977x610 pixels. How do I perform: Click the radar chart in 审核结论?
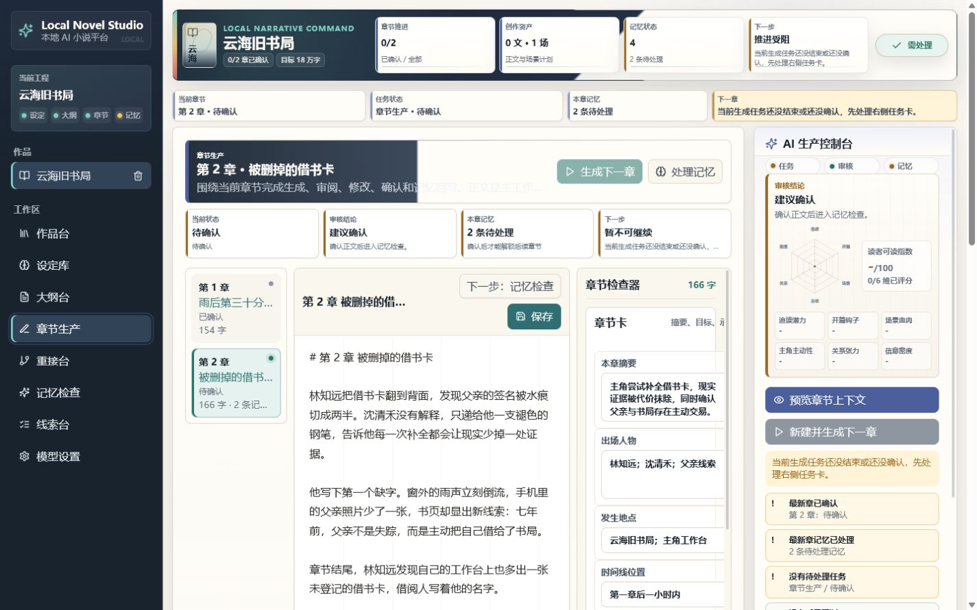(815, 266)
